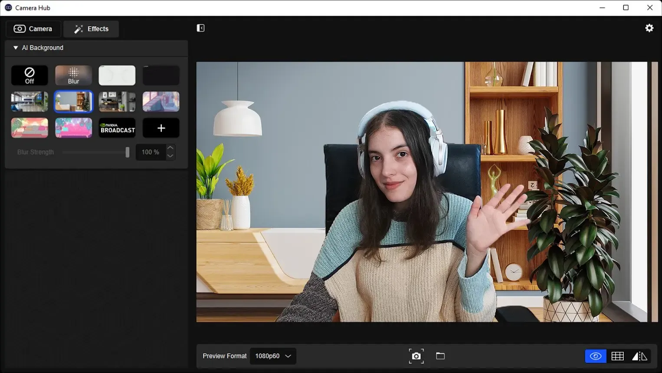
Task: Select the NVIDIA Broadcast background option
Action: coord(117,128)
